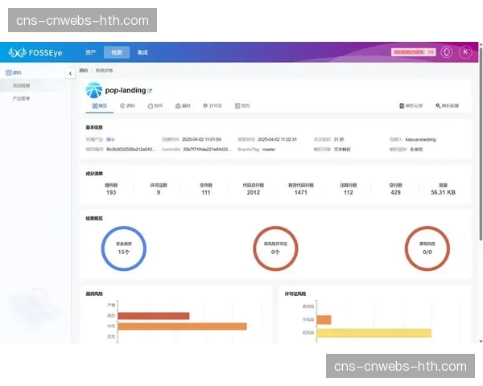
Task: Open the user avatar K menu
Action: 465,52
